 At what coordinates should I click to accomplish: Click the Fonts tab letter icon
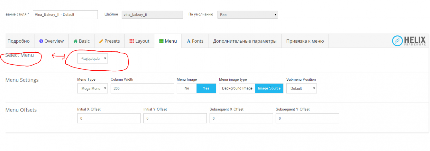(x=189, y=41)
